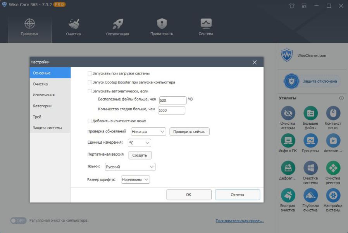Select Исключения in settings sidebar
Image resolution: width=348 pixels, height=233 pixels.
44,95
